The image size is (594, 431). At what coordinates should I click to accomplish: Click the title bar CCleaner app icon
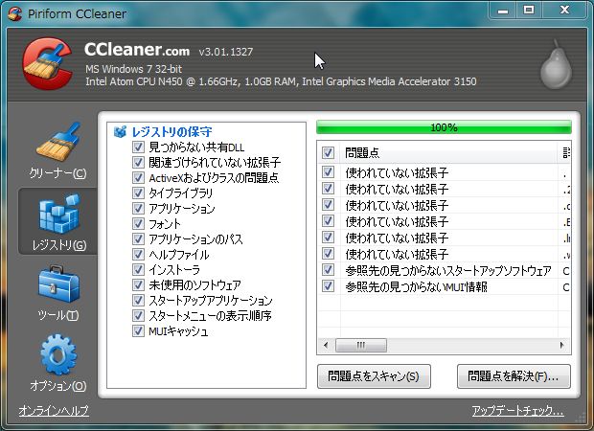pyautogui.click(x=14, y=14)
